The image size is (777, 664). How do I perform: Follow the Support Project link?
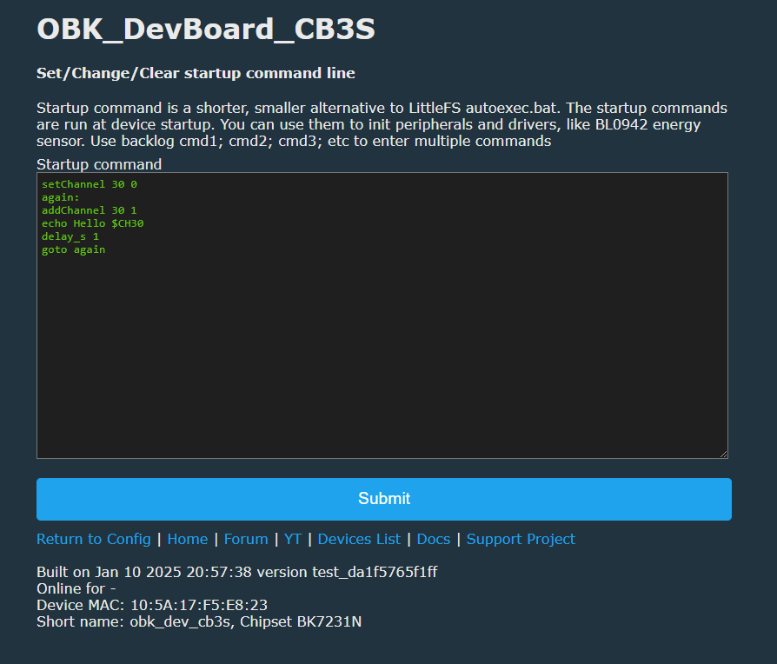point(521,539)
